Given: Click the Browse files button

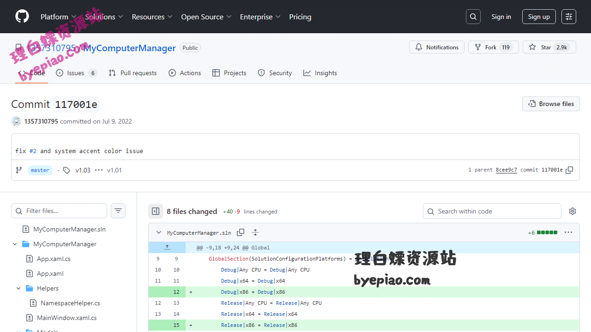Looking at the screenshot, I should pyautogui.click(x=551, y=104).
